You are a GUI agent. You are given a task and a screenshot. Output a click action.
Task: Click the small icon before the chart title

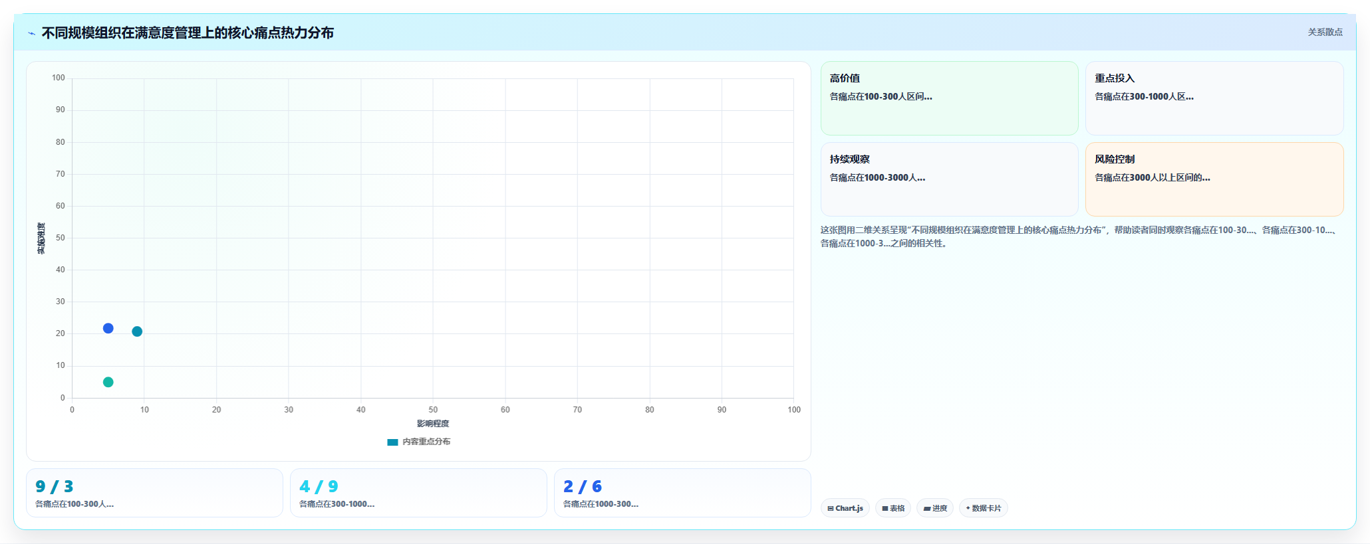tap(31, 33)
